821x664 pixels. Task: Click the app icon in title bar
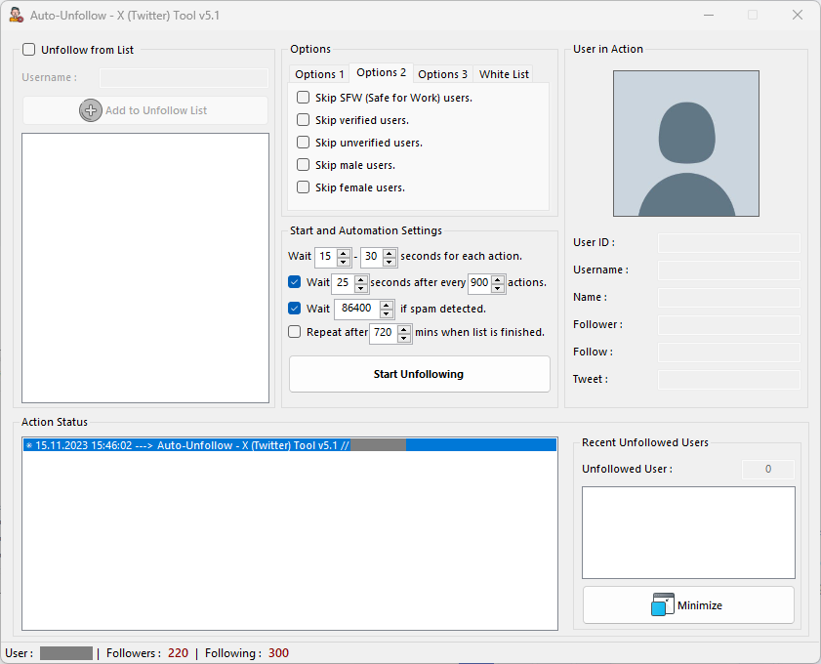click(17, 16)
